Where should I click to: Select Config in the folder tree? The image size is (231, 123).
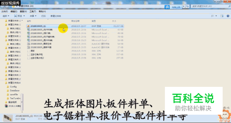tap(13, 87)
